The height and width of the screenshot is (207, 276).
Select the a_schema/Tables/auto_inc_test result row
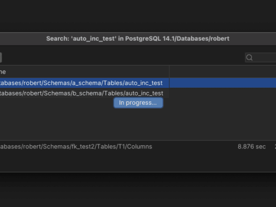point(138,83)
